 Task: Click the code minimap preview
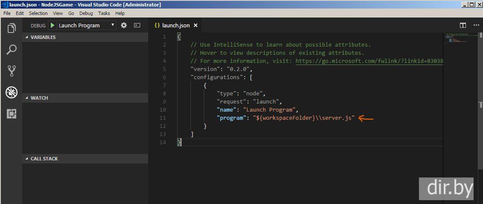(460, 38)
